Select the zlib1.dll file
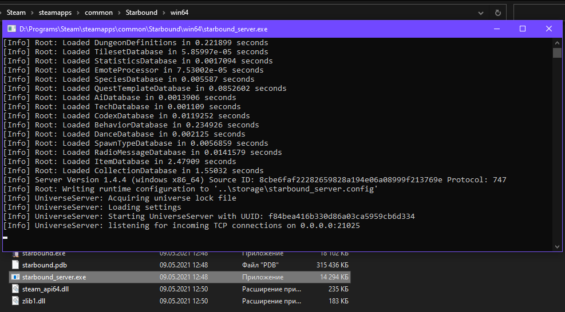 [x=34, y=301]
